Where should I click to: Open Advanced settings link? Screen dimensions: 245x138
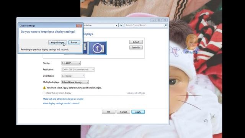[136, 93]
